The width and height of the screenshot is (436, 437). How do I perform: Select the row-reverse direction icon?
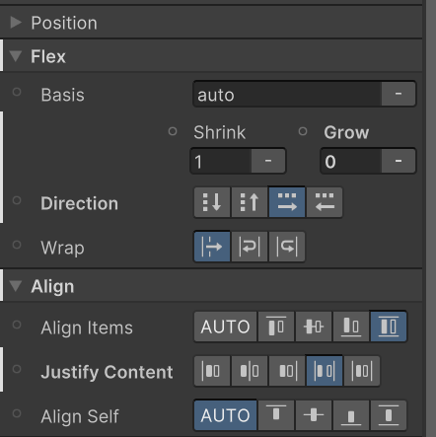(325, 202)
